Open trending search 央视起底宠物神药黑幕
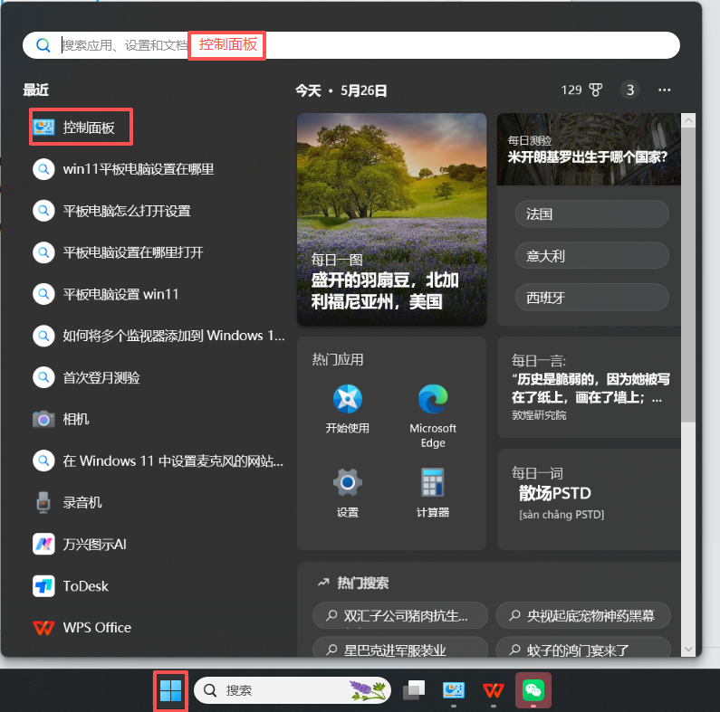 583,615
